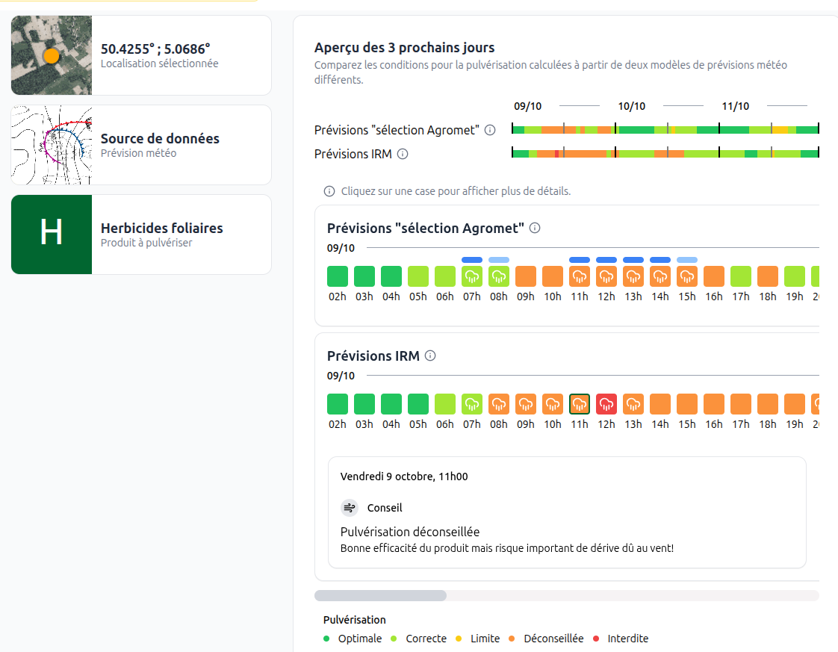Click the 10/10 date label in overview

[632, 106]
